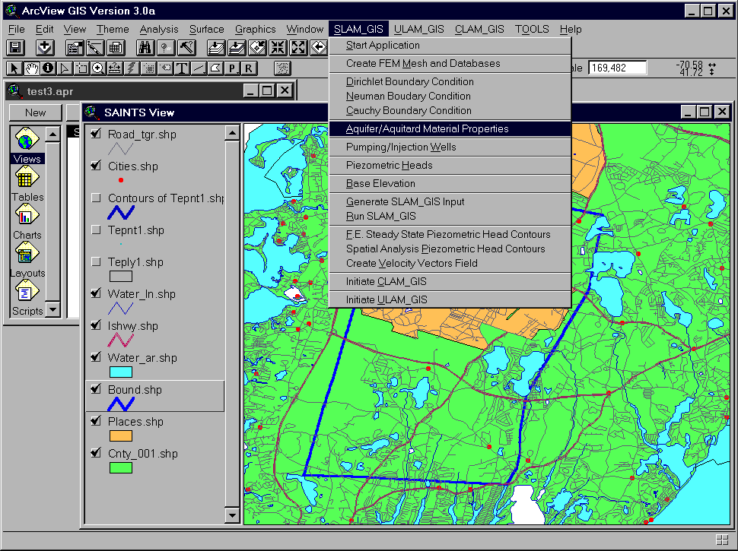
Task: Open the theme table toolbar icon
Action: click(116, 47)
